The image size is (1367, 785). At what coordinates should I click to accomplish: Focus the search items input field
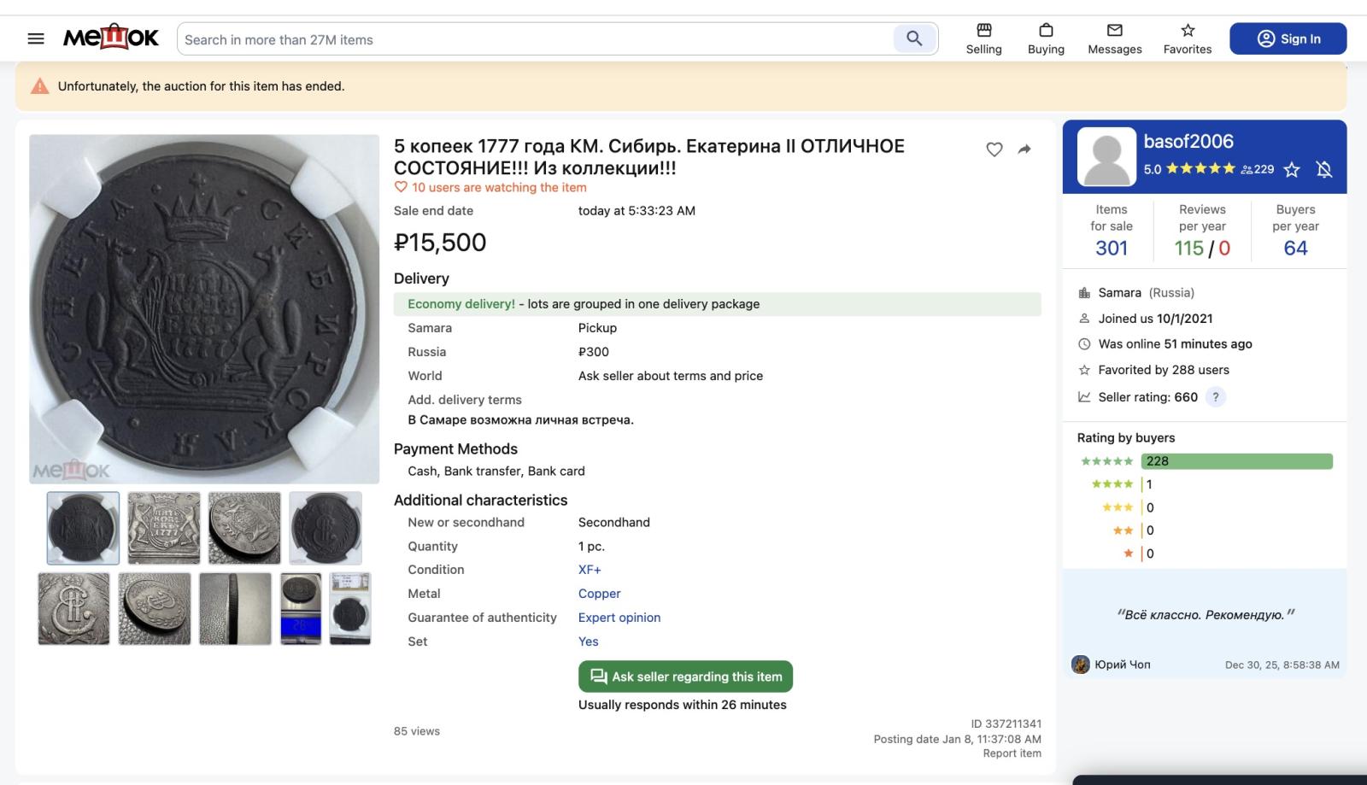(535, 39)
